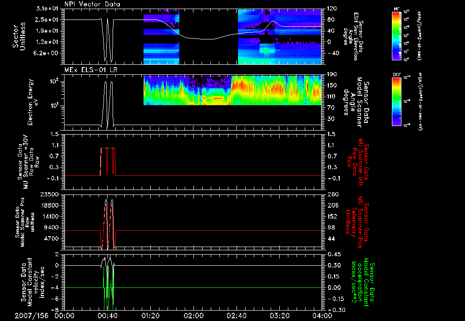Click the "2.5e+01" sector tick value

47,19
